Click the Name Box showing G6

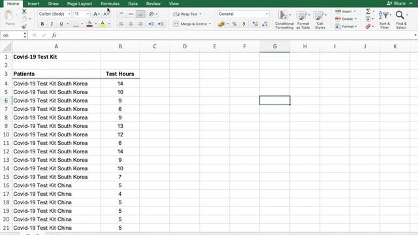tap(12, 35)
